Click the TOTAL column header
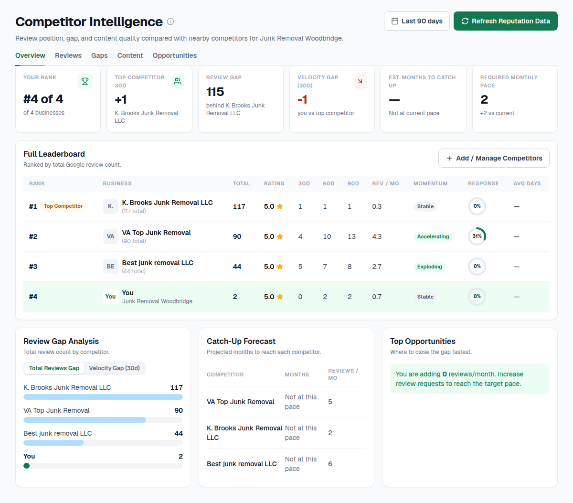The image size is (573, 503). coord(241,183)
